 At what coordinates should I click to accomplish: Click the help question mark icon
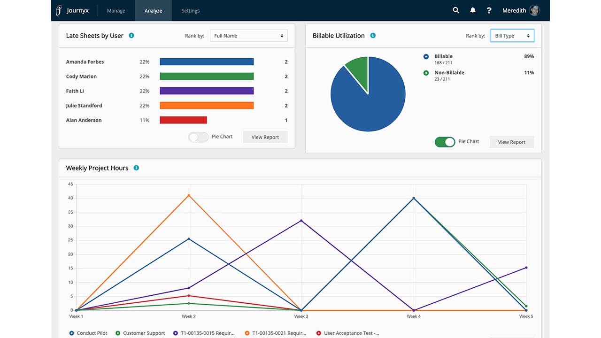(x=489, y=10)
